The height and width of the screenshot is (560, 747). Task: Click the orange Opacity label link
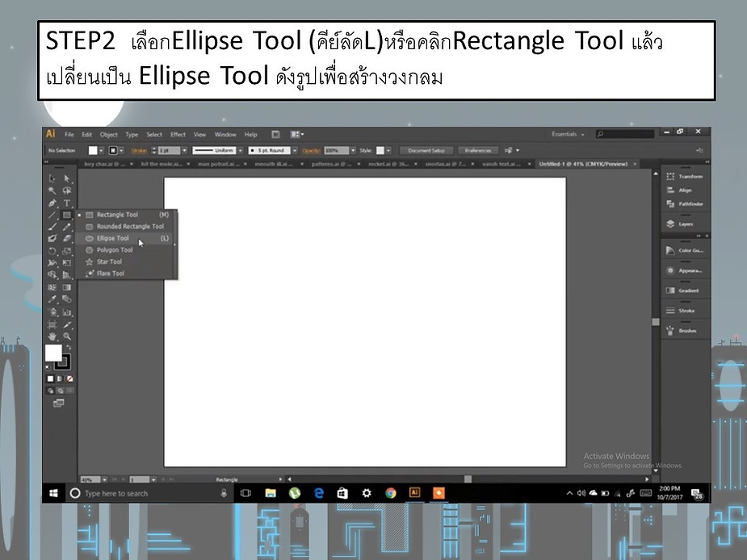point(311,150)
